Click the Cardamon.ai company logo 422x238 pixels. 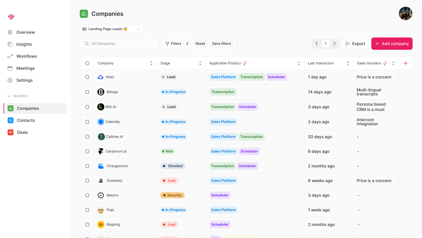(101, 151)
